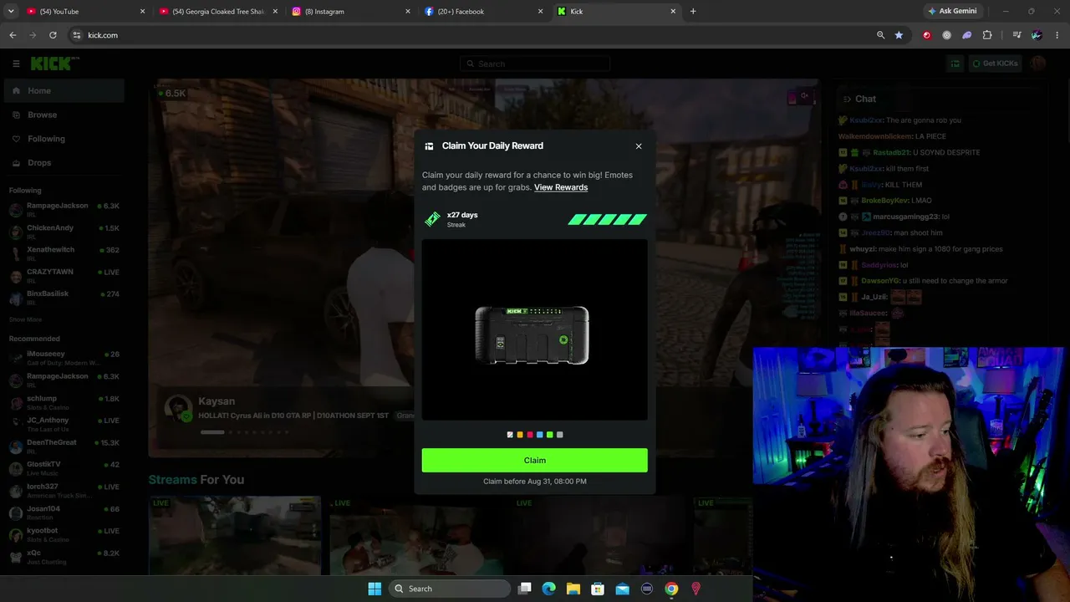
Task: Open the RampageJackson channel under Following
Action: [64, 209]
